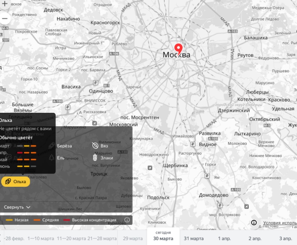Image resolution: width=297 pixels, height=245 pixels.
Task: Select the Берёза allergen icon
Action: pyautogui.click(x=52, y=146)
